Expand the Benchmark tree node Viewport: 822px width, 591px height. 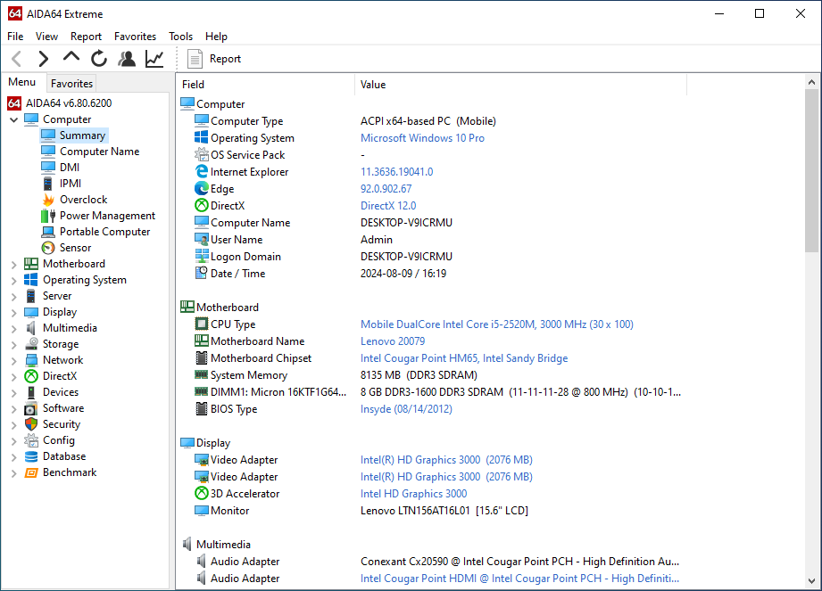pos(14,472)
